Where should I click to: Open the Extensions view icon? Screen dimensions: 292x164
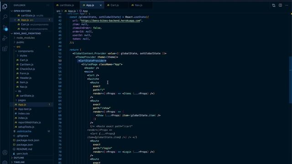coord(5,49)
